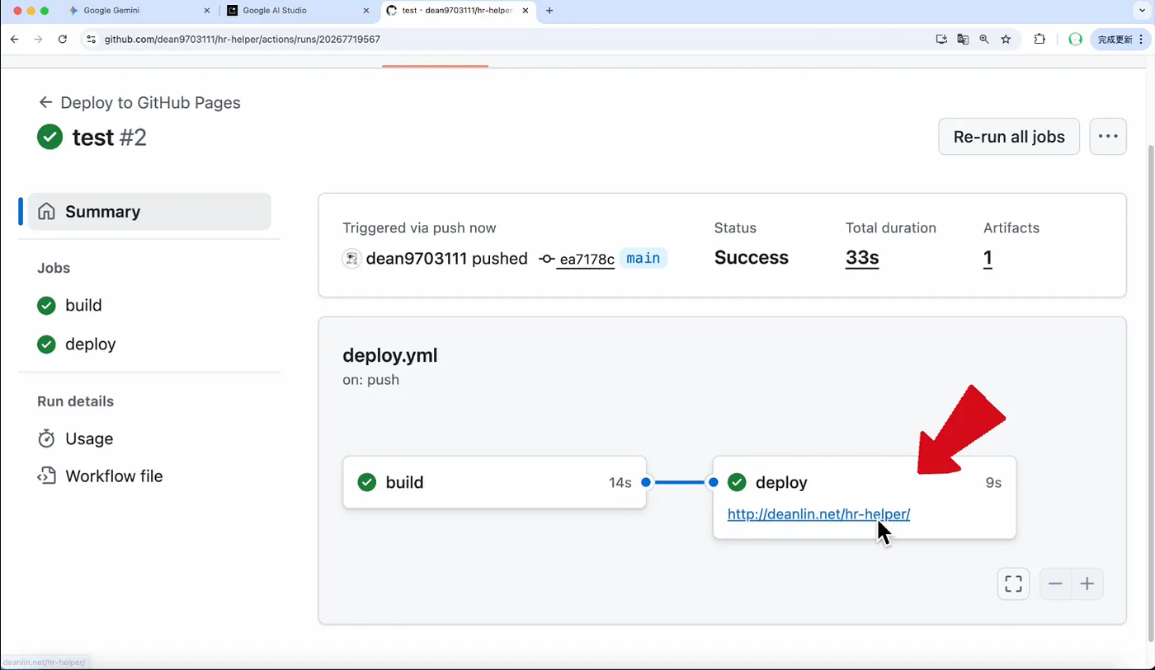Open a new browser tab
This screenshot has height=670, width=1155.
[549, 11]
